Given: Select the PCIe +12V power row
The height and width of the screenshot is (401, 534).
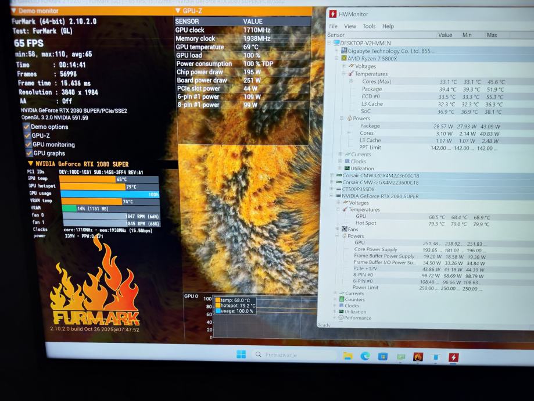Looking at the screenshot, I should (419, 269).
